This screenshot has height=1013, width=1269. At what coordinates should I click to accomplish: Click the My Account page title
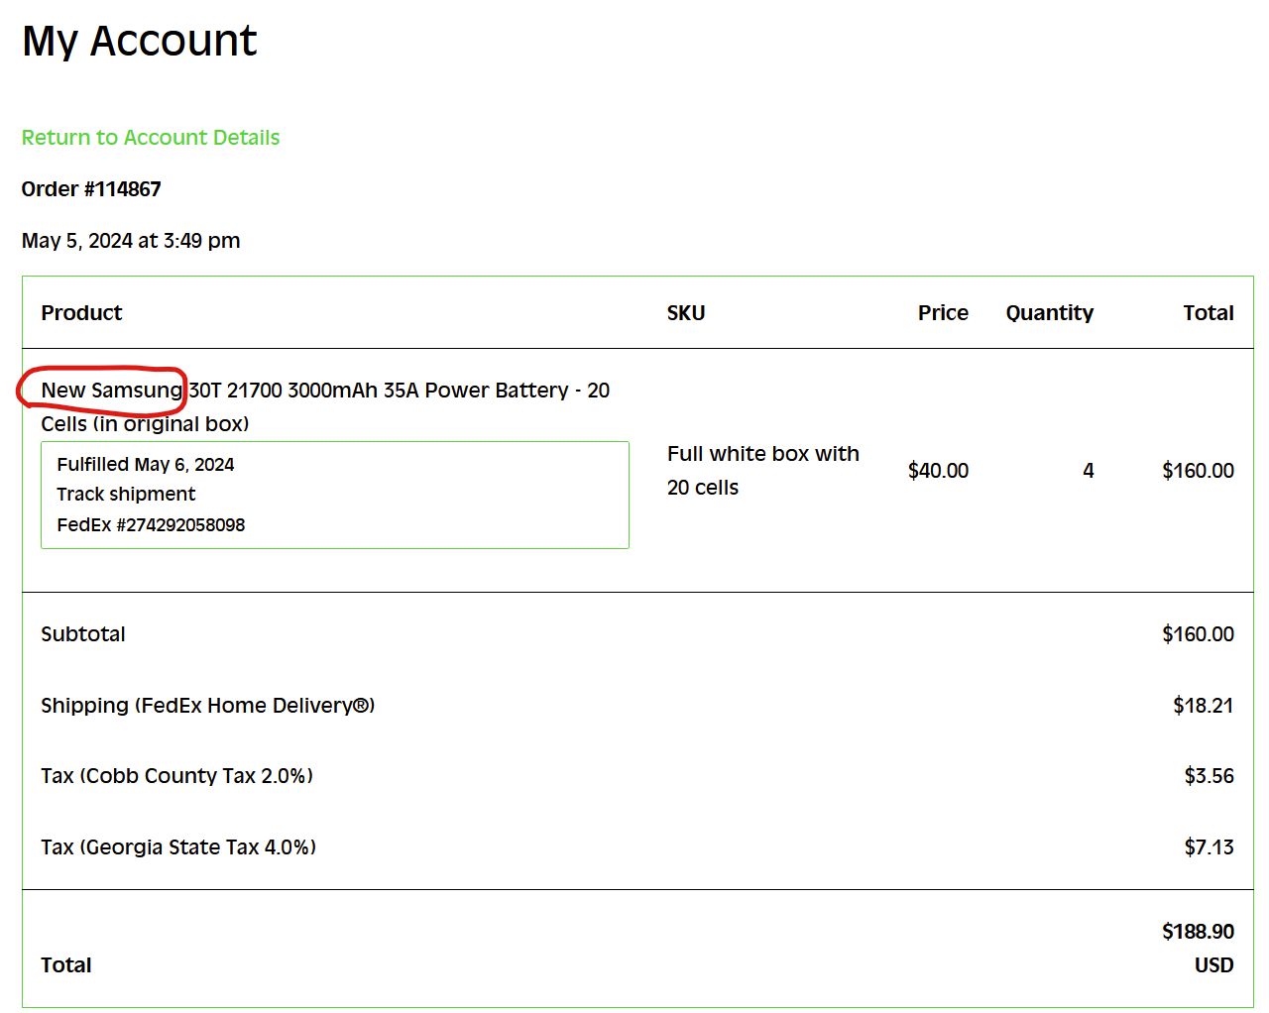point(140,41)
